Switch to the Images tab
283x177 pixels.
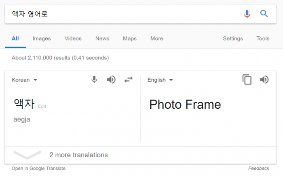(42, 39)
